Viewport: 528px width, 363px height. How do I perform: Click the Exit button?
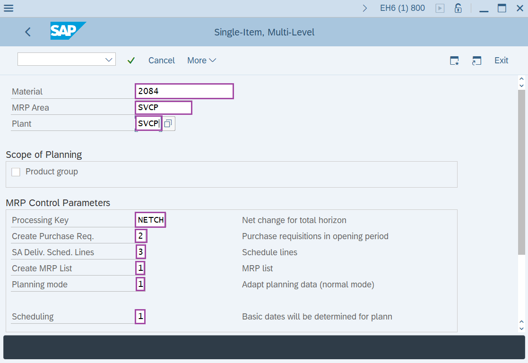click(501, 60)
